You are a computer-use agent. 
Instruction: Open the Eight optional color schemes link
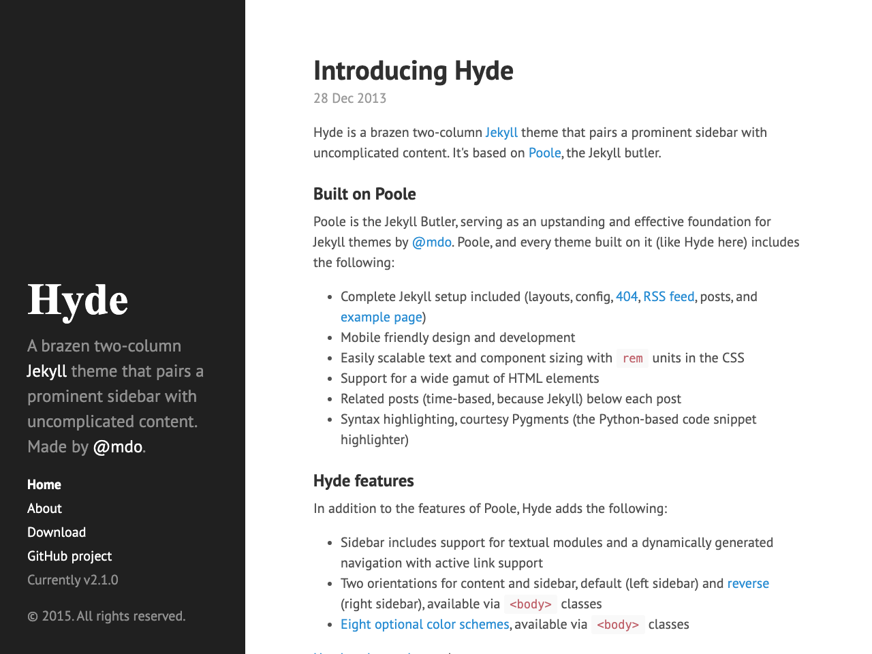pyautogui.click(x=424, y=624)
